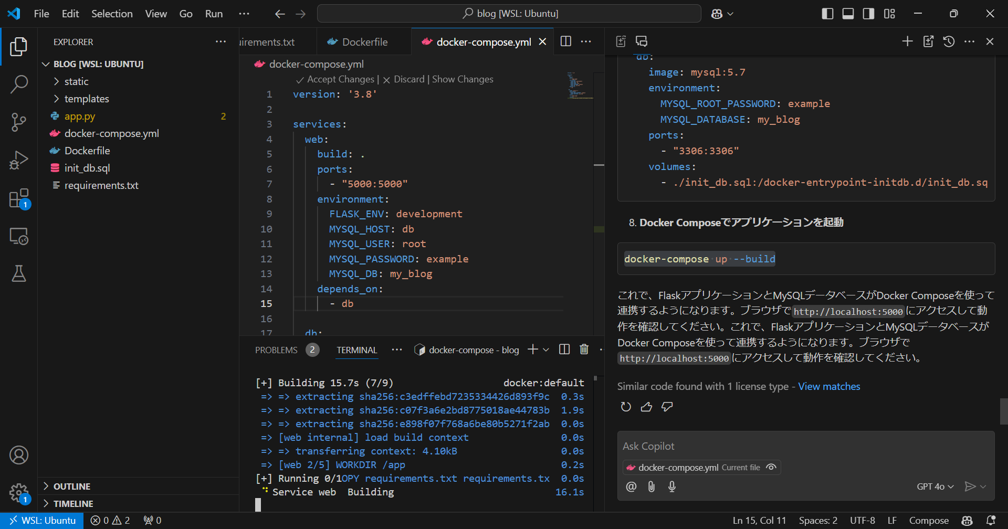Kill terminal with the trash icon
The height and width of the screenshot is (529, 1008).
click(584, 350)
